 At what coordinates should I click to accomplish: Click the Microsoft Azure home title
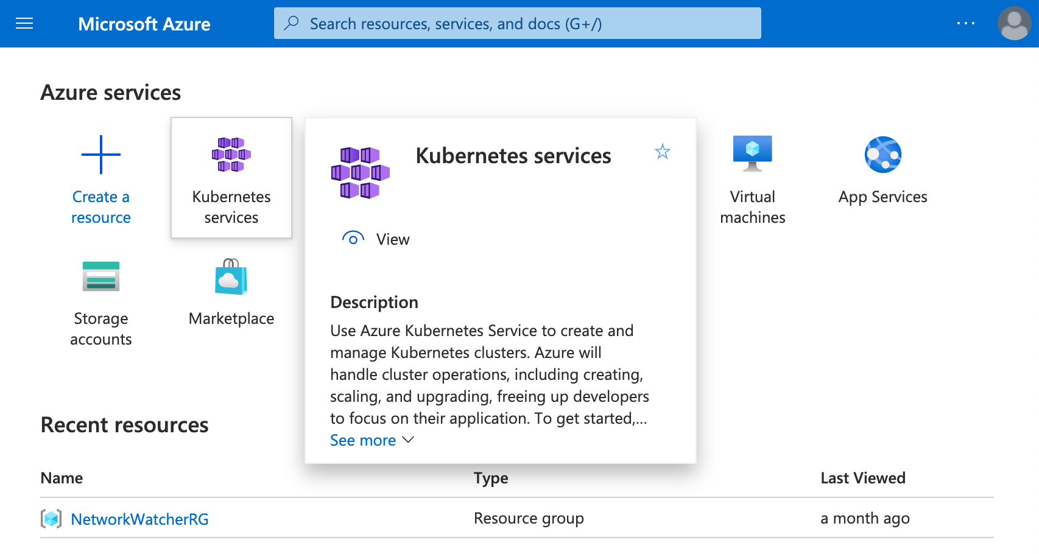click(x=144, y=24)
